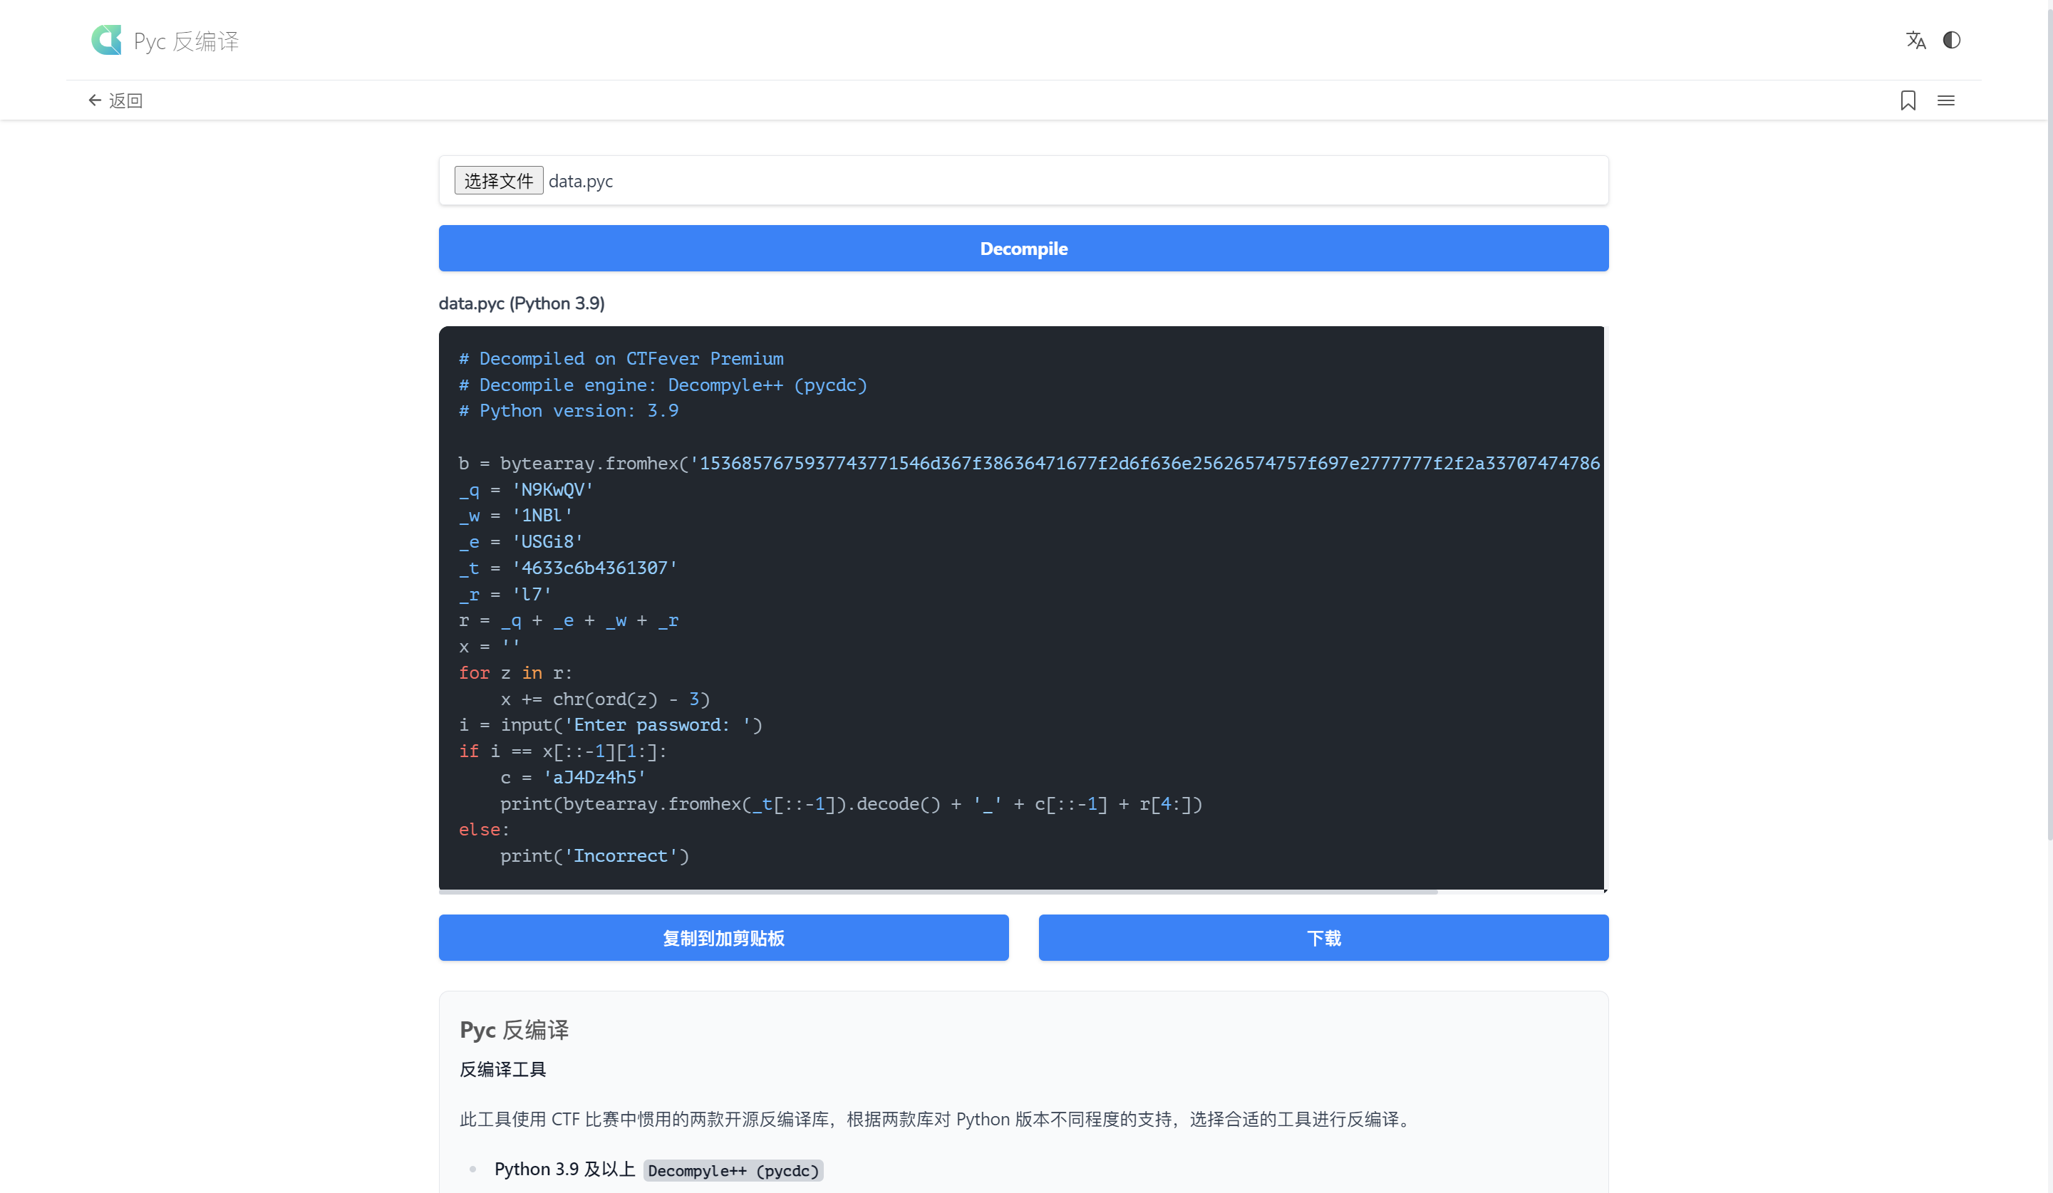Screen dimensions: 2053x1193
Task: Click the Pyc 反编译 app logo icon
Action: tap(107, 40)
